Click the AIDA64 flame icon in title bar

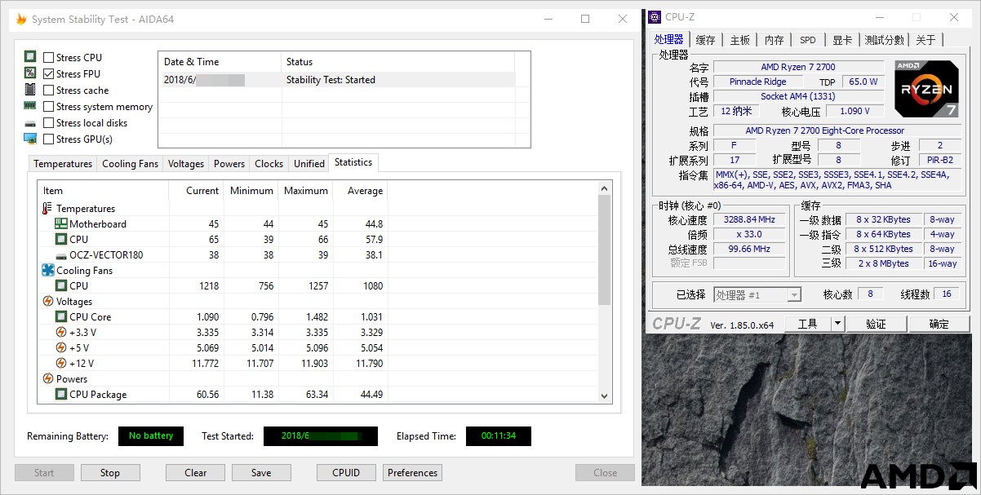[21, 20]
